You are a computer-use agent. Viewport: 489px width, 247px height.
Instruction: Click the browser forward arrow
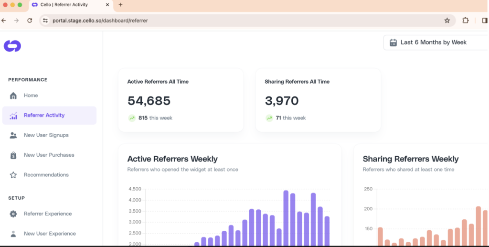click(17, 21)
